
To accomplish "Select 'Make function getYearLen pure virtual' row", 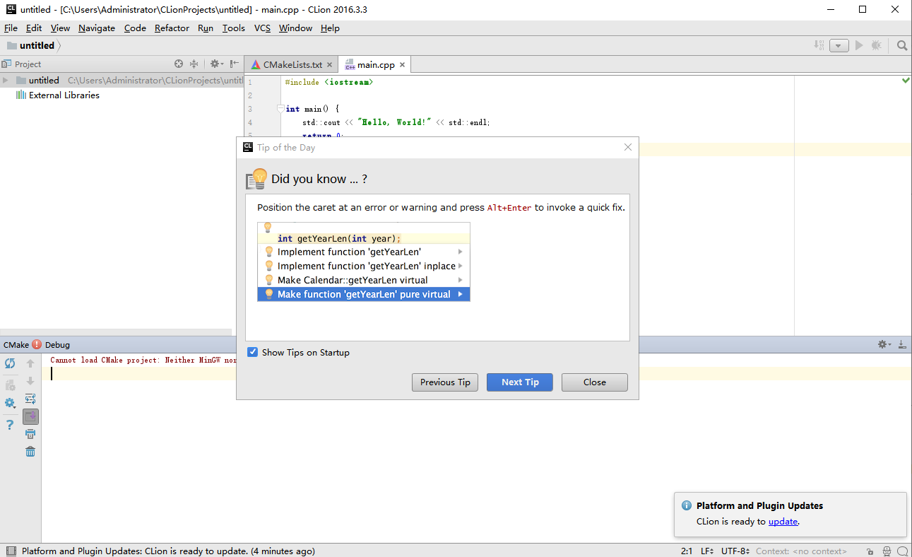I will (364, 294).
